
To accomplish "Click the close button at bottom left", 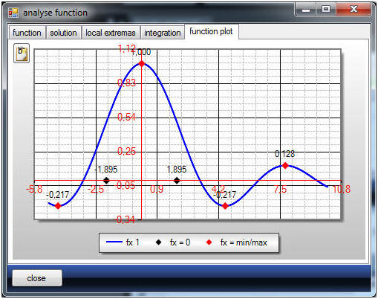I will [x=37, y=278].
